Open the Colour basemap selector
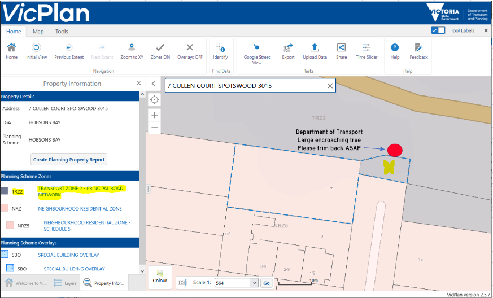The height and width of the screenshot is (298, 493). pos(160,277)
